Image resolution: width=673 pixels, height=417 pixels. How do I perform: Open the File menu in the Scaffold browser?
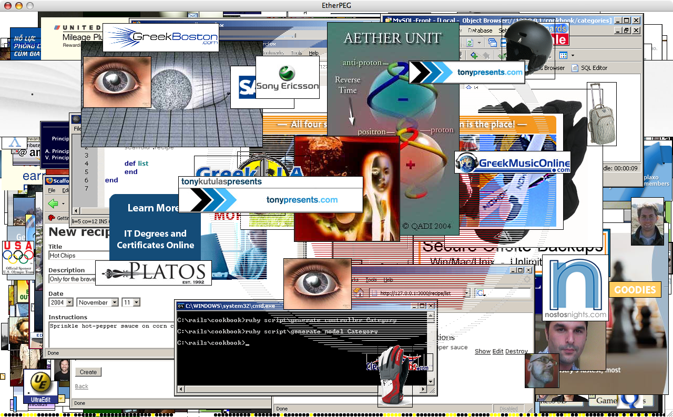(52, 190)
